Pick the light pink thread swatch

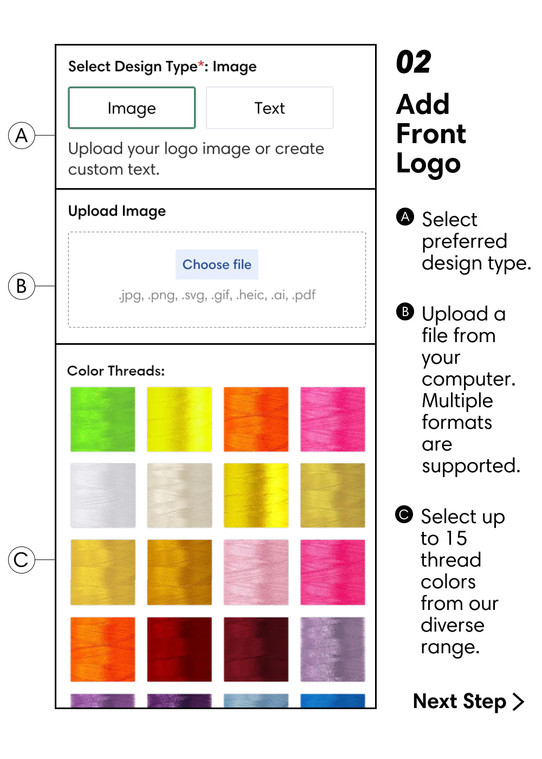256,573
